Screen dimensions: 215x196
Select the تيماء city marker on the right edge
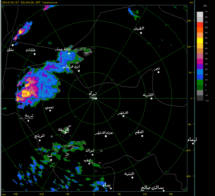tap(193, 143)
